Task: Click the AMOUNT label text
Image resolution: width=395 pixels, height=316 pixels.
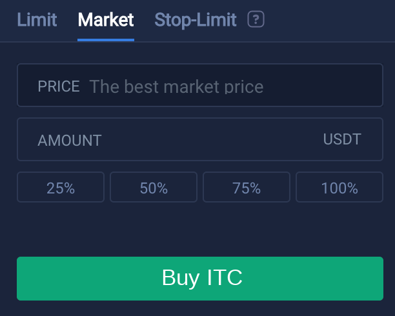Action: click(70, 140)
